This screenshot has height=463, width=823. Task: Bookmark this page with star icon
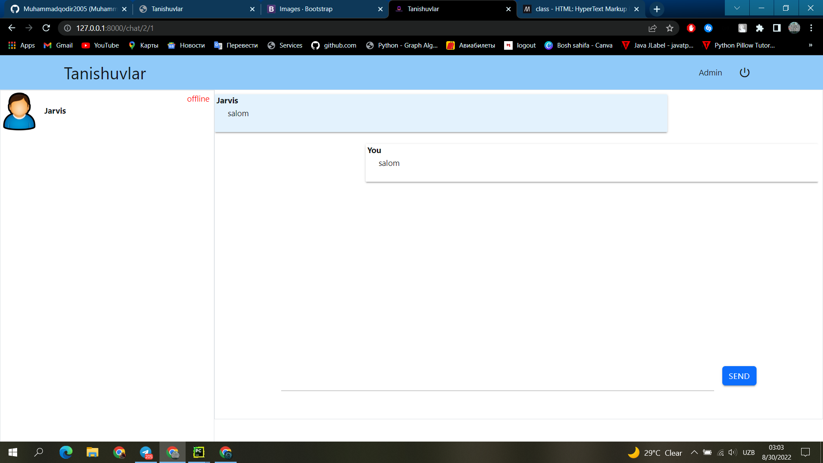(670, 28)
